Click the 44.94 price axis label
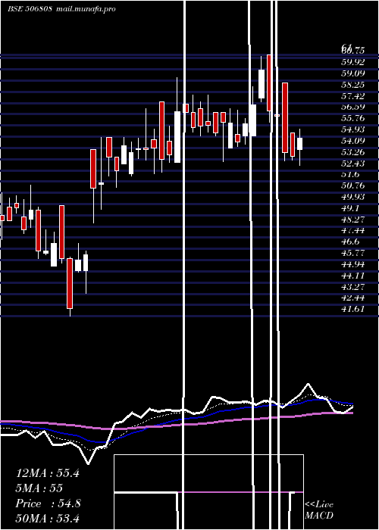This screenshot has height=530, width=379. [x=353, y=263]
